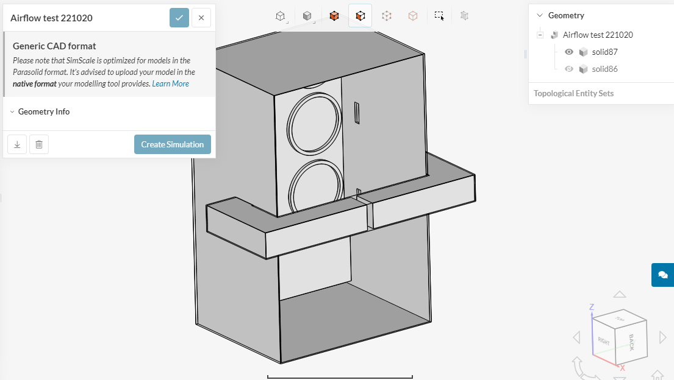Toggle visibility eye for solid87
674x380 pixels.
[x=569, y=52]
